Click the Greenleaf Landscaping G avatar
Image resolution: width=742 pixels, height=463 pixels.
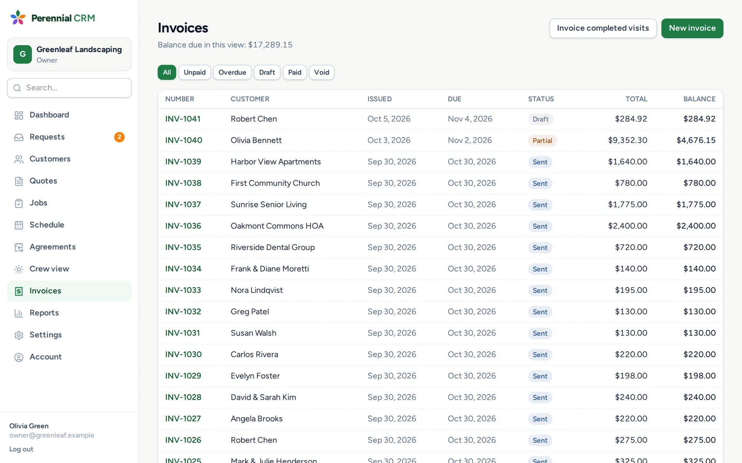[x=22, y=54]
